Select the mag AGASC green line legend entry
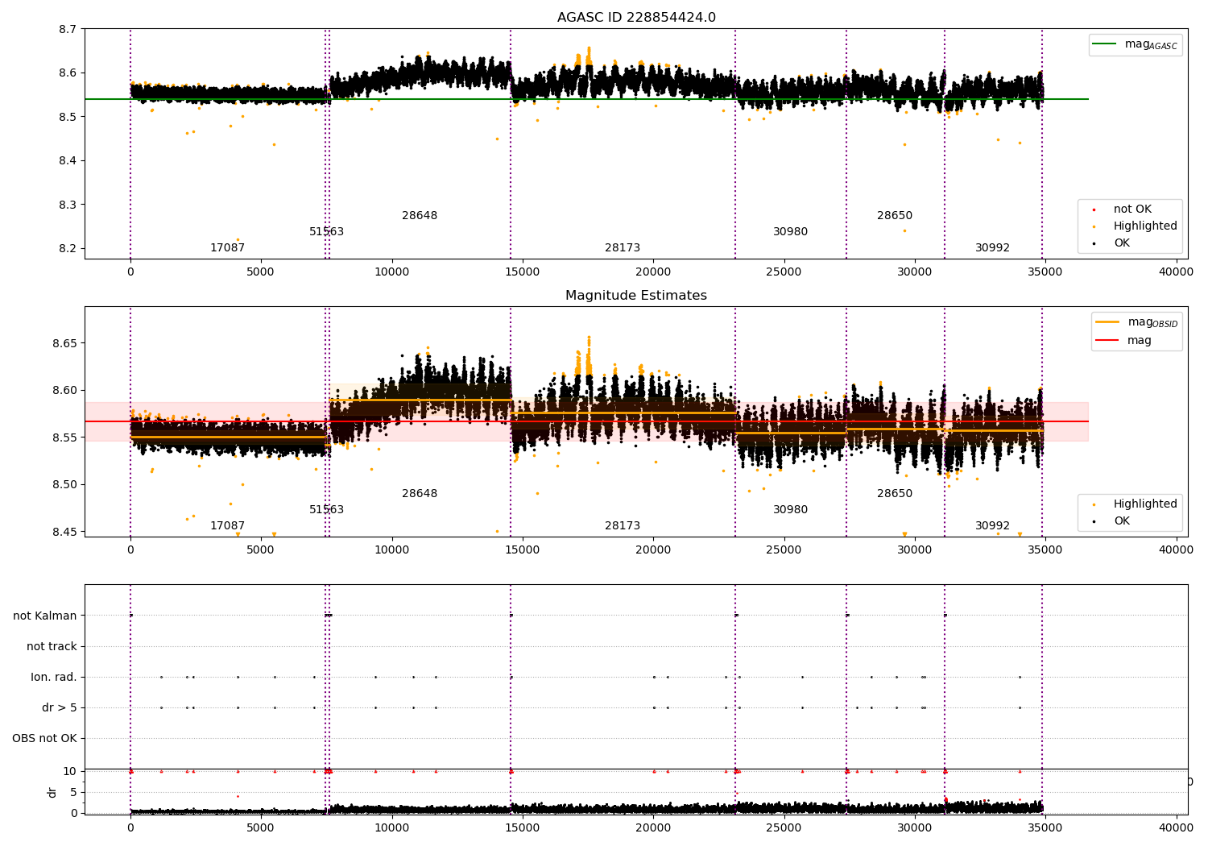This screenshot has width=1208, height=846. click(x=1136, y=45)
